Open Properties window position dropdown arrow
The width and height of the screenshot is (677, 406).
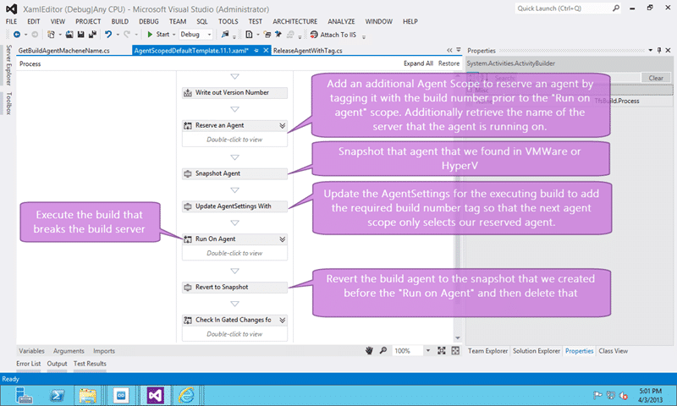pyautogui.click(x=650, y=51)
